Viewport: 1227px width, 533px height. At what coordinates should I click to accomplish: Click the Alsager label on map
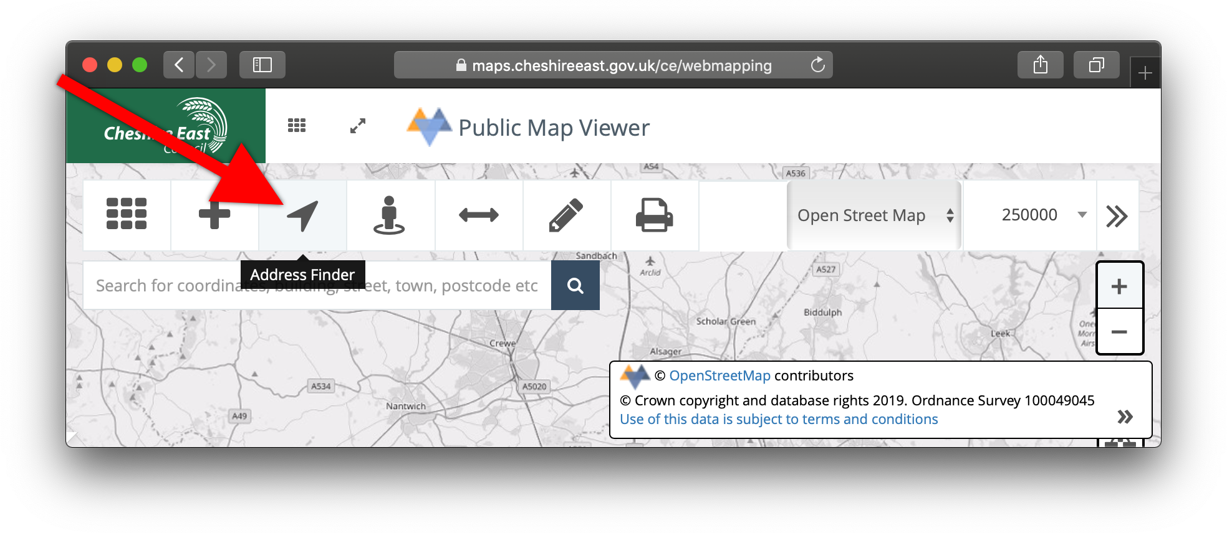666,352
